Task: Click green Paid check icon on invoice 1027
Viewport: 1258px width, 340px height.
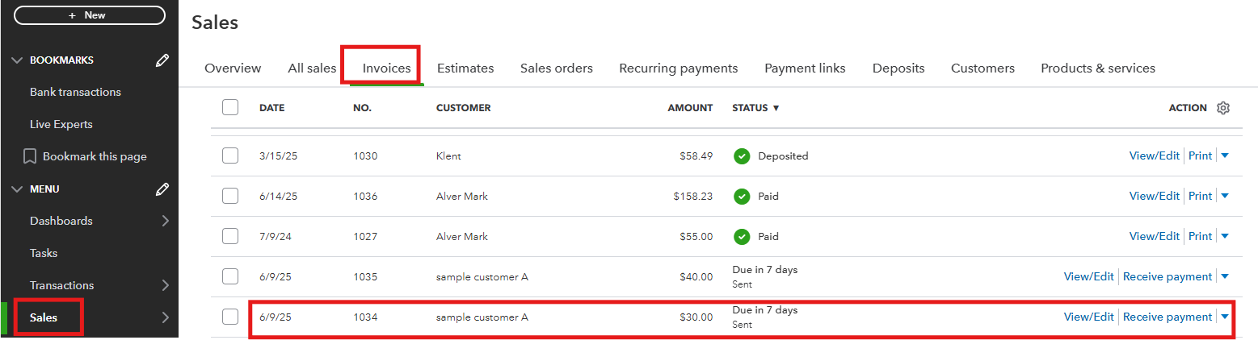Action: [x=742, y=237]
